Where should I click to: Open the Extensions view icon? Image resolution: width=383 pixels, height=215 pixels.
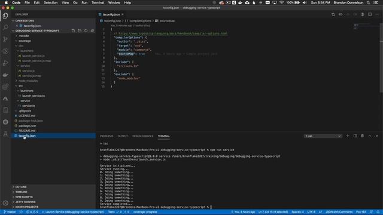[5, 87]
